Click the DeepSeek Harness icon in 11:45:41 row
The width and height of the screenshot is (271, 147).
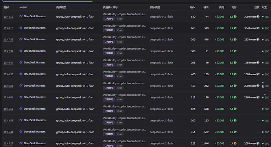coord(21,132)
